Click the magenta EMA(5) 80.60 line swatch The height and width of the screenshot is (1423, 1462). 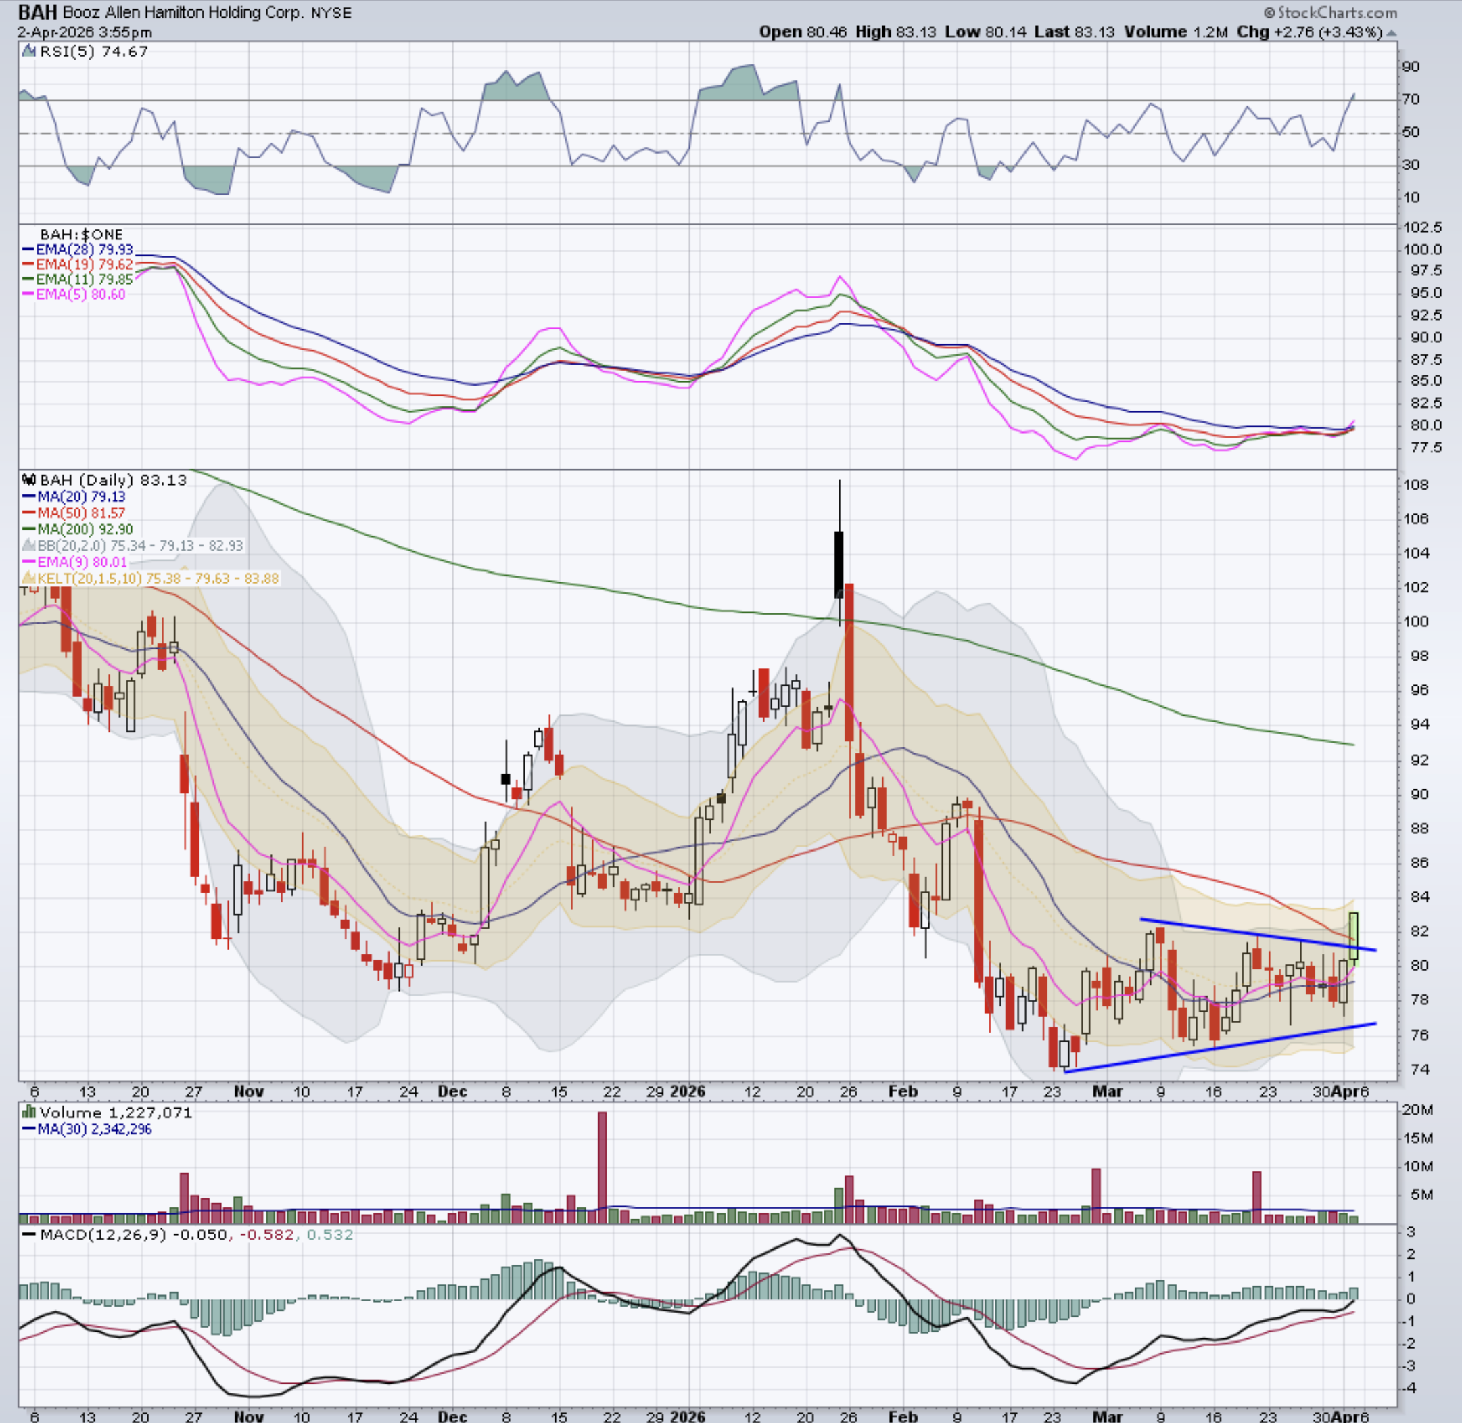click(29, 294)
